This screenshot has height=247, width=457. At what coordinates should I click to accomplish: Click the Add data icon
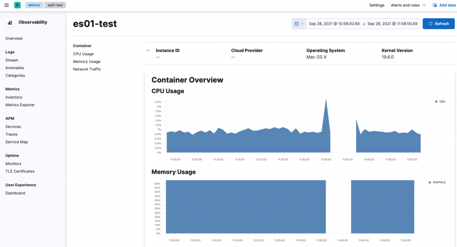click(x=435, y=5)
